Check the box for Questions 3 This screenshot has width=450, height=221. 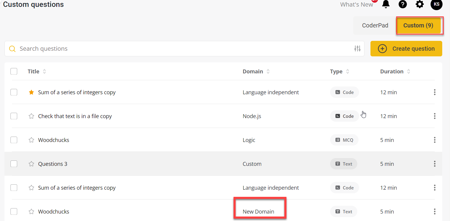pyautogui.click(x=14, y=164)
